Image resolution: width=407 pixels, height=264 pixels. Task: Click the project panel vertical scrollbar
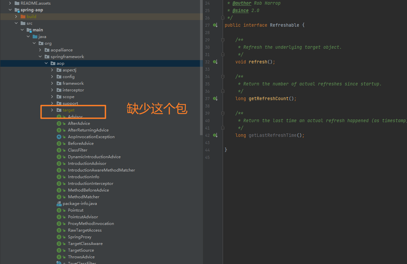tap(201, 67)
